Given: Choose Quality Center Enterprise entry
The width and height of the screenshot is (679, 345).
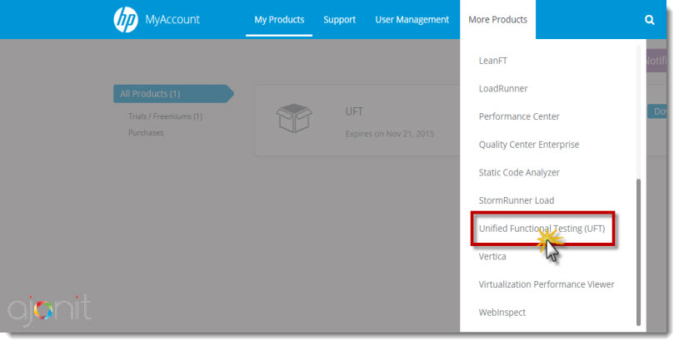Looking at the screenshot, I should pyautogui.click(x=529, y=145).
